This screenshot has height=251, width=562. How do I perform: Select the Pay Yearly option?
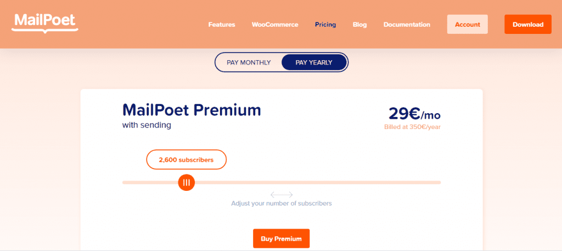[x=314, y=62]
